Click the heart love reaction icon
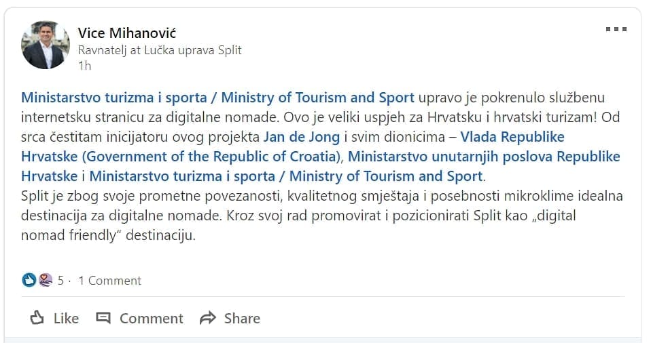651x343 pixels. click(x=45, y=280)
